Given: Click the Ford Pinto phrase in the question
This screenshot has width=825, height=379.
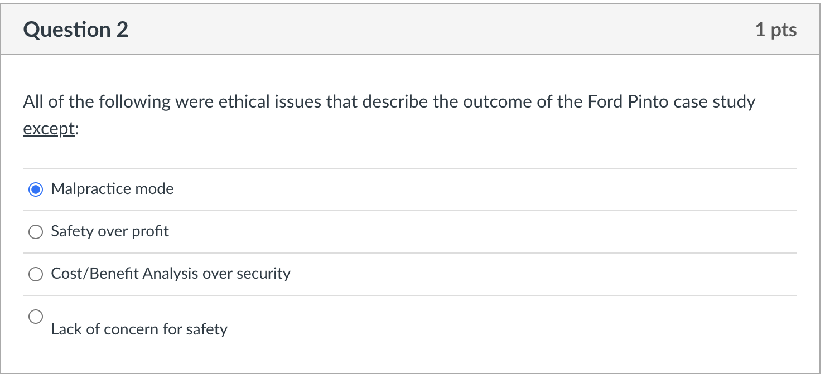Looking at the screenshot, I should tap(628, 101).
